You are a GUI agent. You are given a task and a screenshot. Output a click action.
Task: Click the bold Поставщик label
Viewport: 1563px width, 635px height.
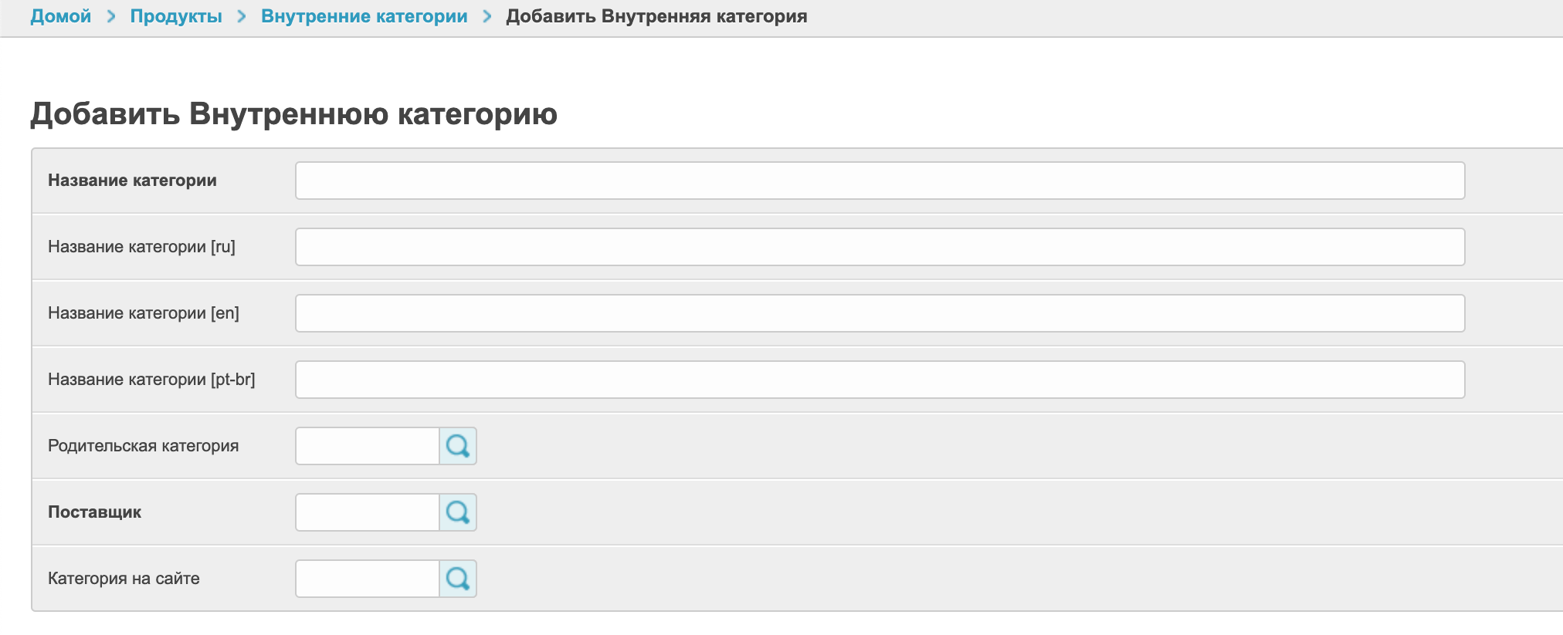coord(94,512)
